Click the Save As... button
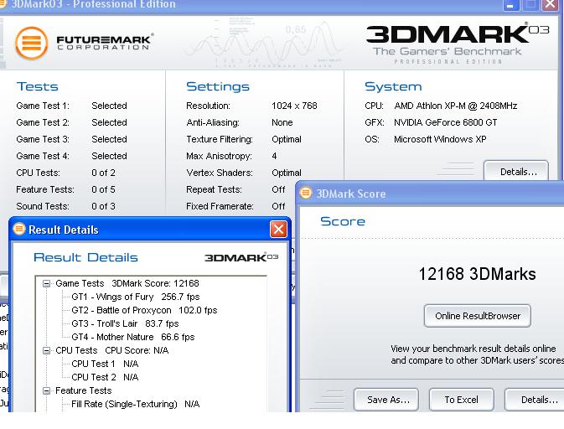Image resolution: width=564 pixels, height=429 pixels. [x=386, y=400]
